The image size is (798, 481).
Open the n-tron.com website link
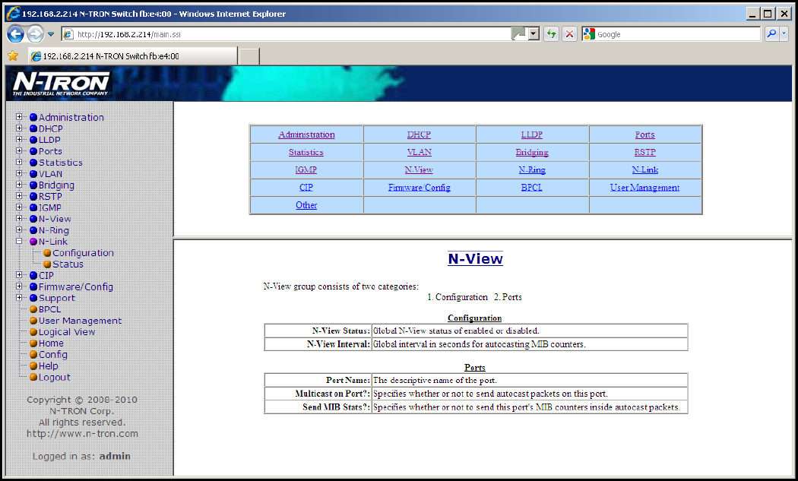(x=82, y=434)
